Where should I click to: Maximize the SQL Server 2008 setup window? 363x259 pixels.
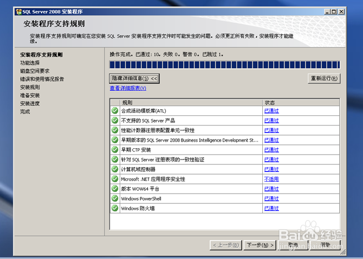pos(334,11)
